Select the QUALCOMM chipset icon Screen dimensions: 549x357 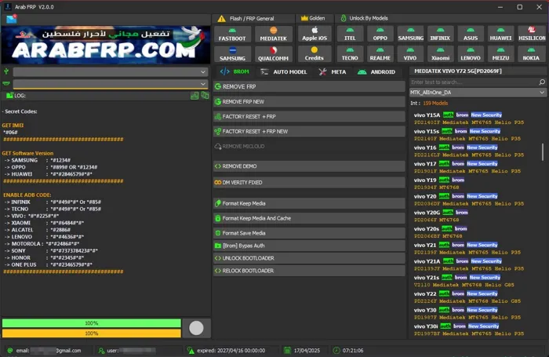coord(273,53)
